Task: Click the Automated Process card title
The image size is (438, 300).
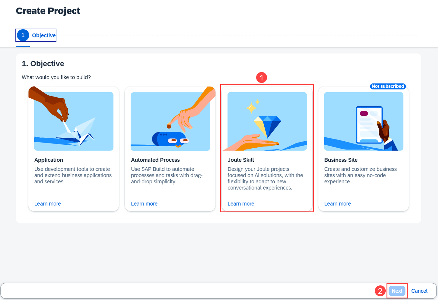Action: point(155,160)
